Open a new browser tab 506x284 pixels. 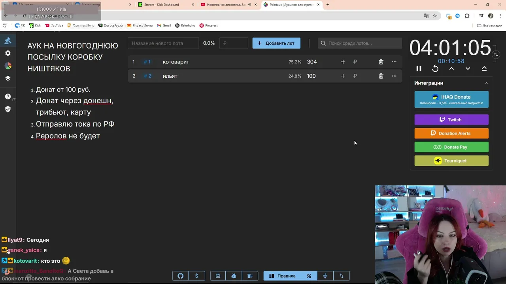click(x=328, y=5)
